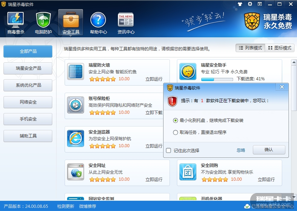Click 已连接瑞星云安全中心 status text
The image size is (297, 211).
[272, 206]
